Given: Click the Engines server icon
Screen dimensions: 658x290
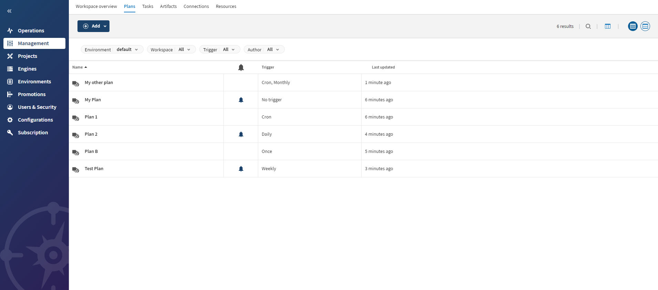Looking at the screenshot, I should tap(10, 69).
